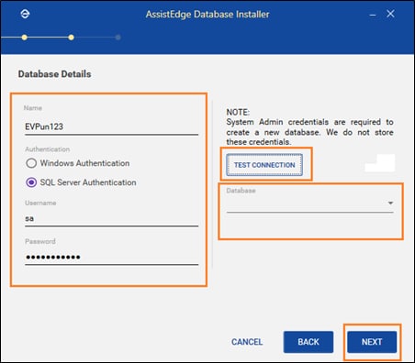This screenshot has height=363, width=415.
Task: Close the AssistEdge Database Installer window
Action: [390, 14]
